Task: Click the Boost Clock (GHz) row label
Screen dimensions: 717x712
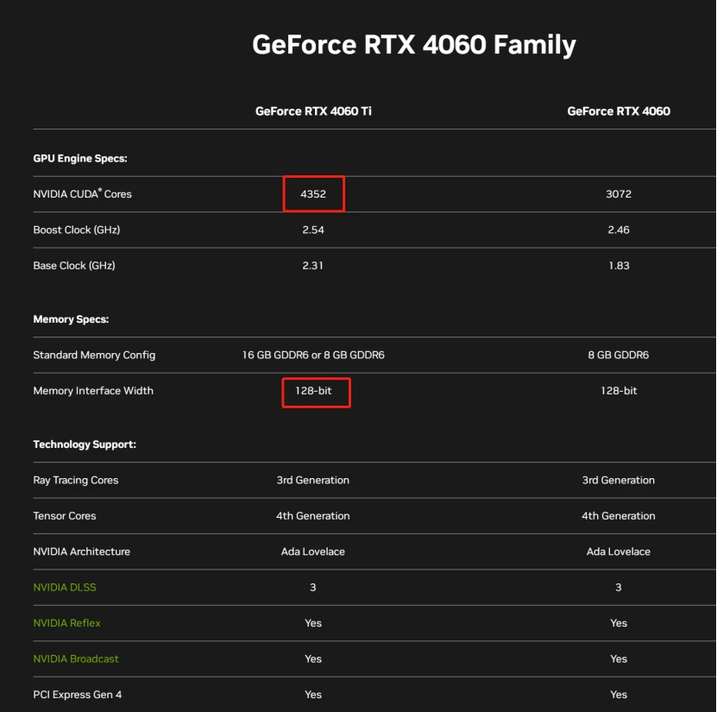Action: (x=77, y=230)
